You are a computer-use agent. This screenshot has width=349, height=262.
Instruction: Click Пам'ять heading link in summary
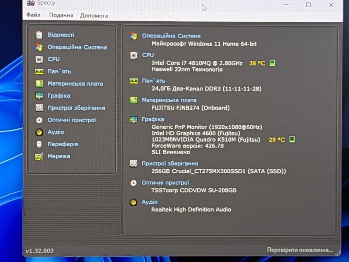point(154,81)
